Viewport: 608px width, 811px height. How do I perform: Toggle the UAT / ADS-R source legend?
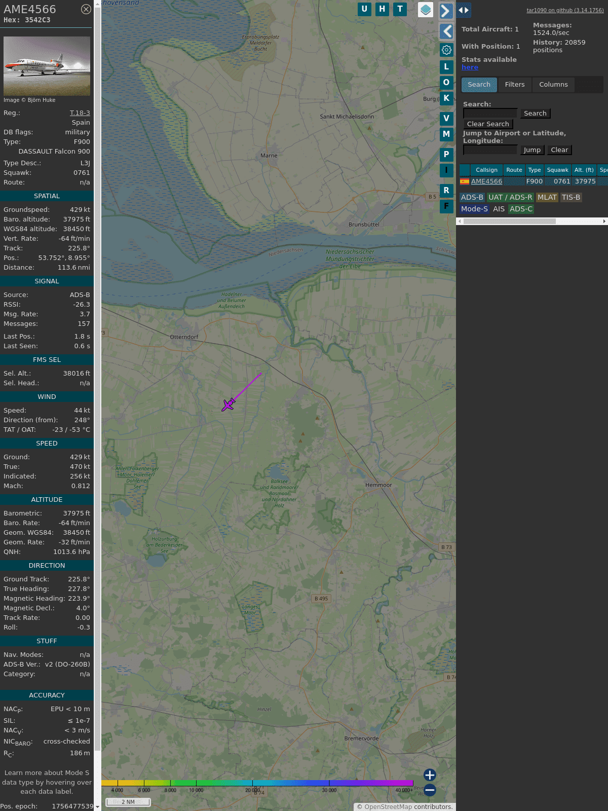pyautogui.click(x=510, y=198)
